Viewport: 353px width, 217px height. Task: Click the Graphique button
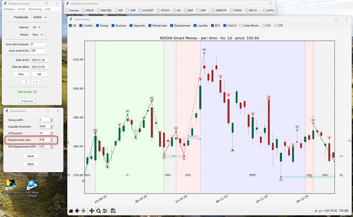27,101
